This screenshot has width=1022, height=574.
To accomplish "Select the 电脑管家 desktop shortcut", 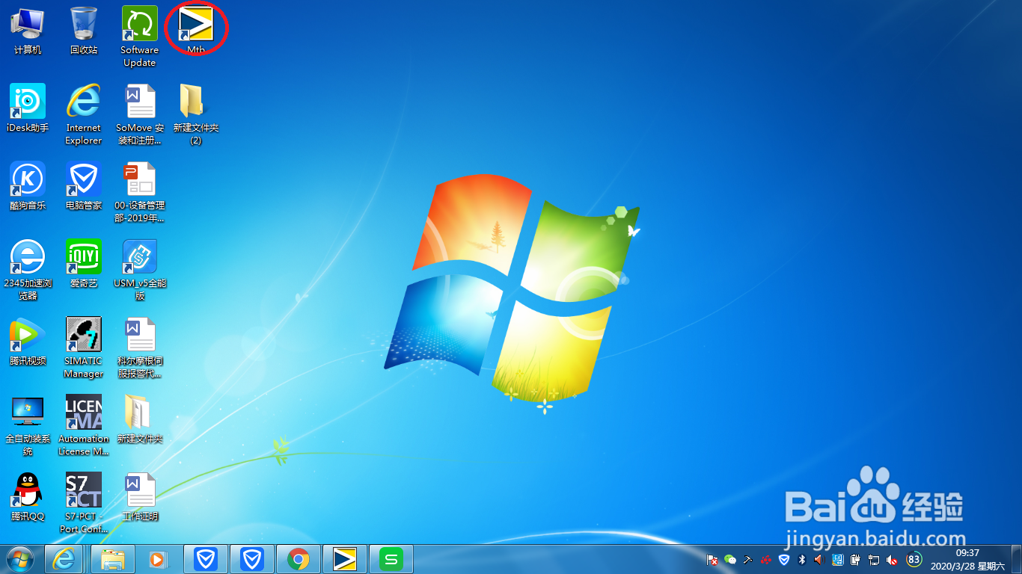I will coord(84,186).
